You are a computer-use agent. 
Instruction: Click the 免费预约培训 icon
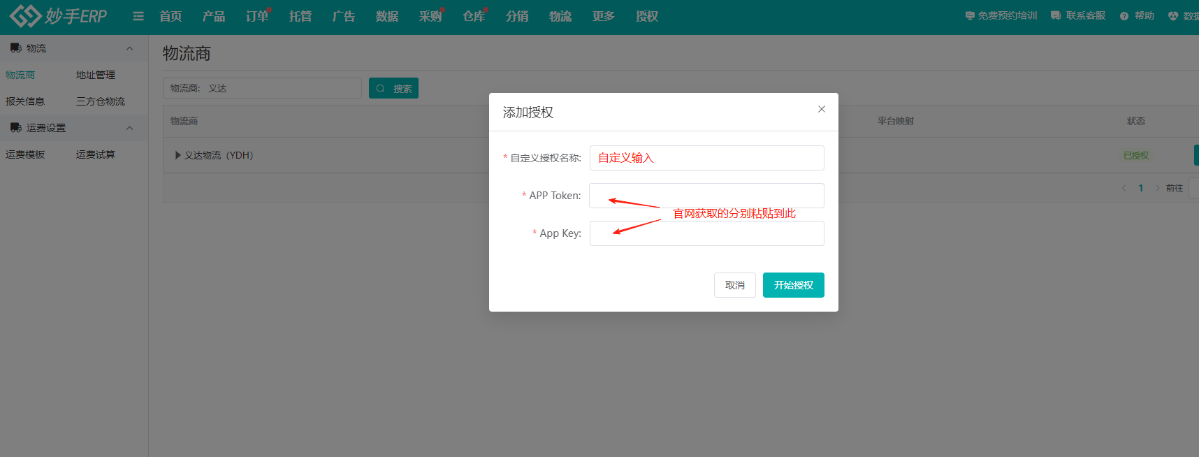coord(970,15)
